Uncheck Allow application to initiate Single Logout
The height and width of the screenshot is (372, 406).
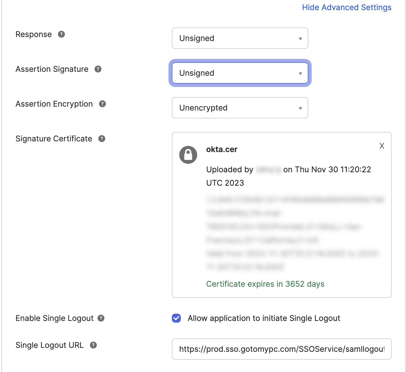pos(176,318)
